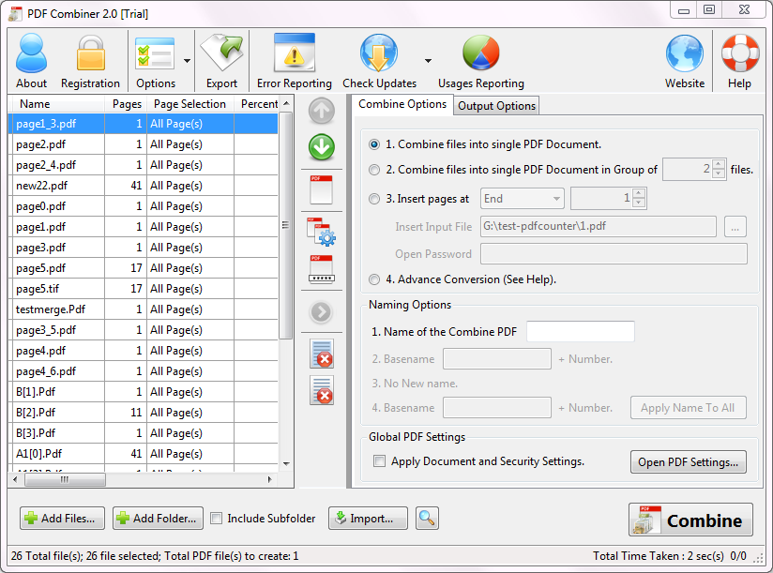Switch to Output Options tab
This screenshot has height=573, width=773.
tap(496, 106)
